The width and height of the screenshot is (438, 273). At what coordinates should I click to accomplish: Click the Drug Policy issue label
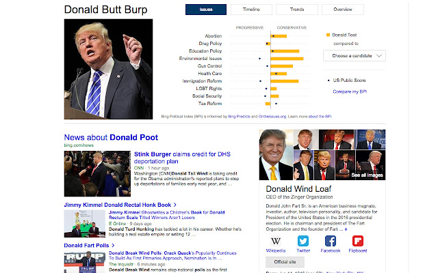point(210,44)
